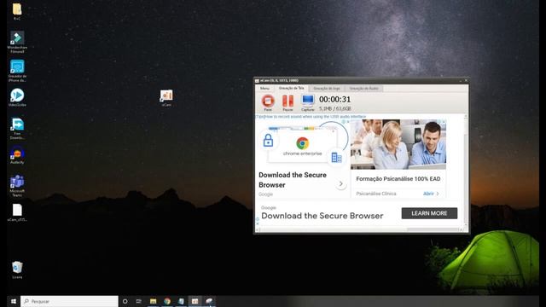The height and width of the screenshot is (307, 546).
Task: Select the oCam installer file on desktop
Action: coord(17,212)
